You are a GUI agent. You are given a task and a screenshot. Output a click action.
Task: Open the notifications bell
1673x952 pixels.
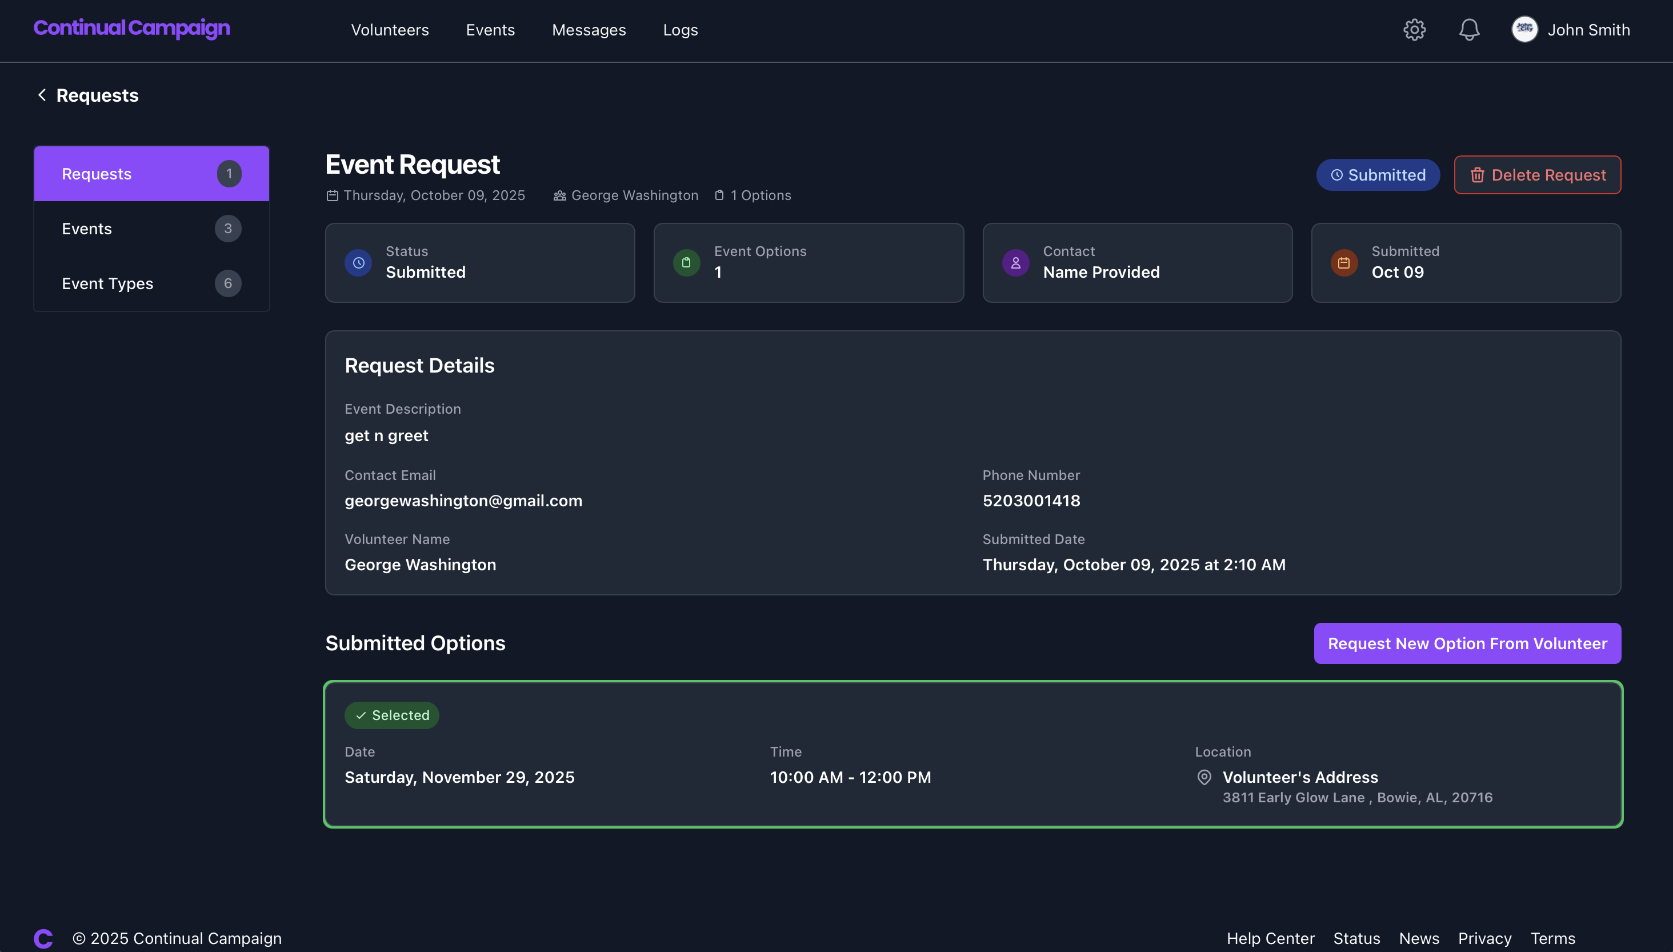click(x=1469, y=29)
